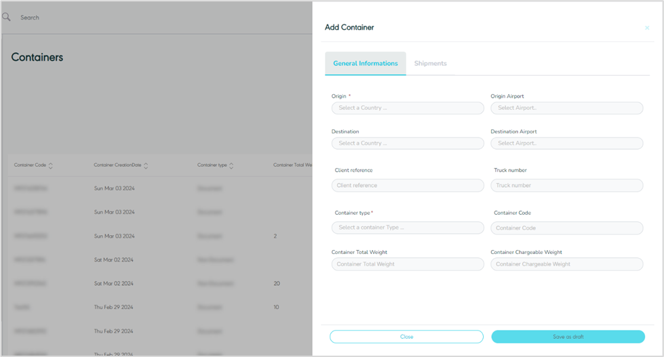Sort by Container CreationDate column arrows
Viewport: 664px width, 357px height.
(146, 165)
